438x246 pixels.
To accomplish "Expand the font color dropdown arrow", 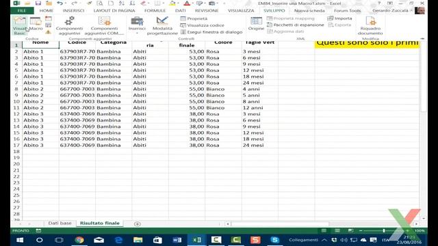I will [192, 3].
